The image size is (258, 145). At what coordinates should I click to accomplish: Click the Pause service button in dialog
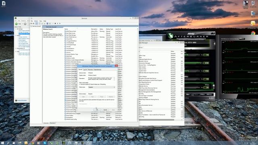click(102, 97)
